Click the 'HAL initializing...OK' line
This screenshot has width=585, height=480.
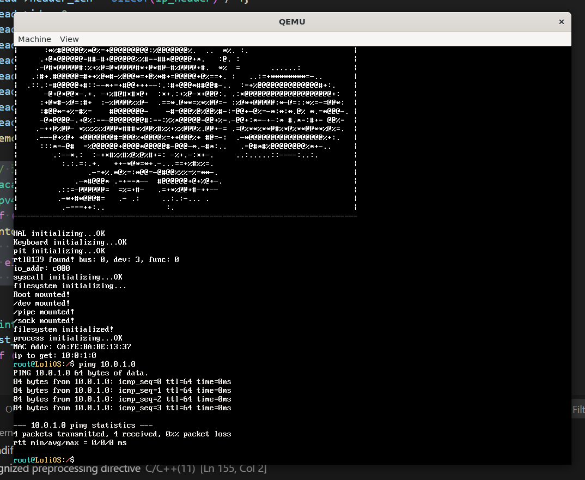click(x=59, y=233)
